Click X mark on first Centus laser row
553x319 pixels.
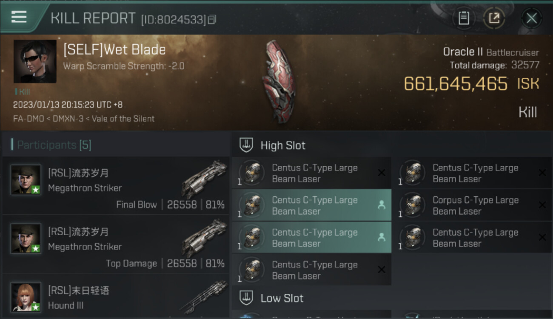pyautogui.click(x=382, y=173)
